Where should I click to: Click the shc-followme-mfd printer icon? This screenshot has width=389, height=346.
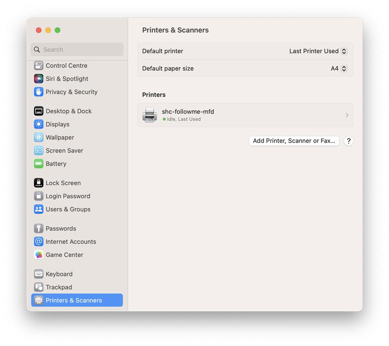(149, 115)
